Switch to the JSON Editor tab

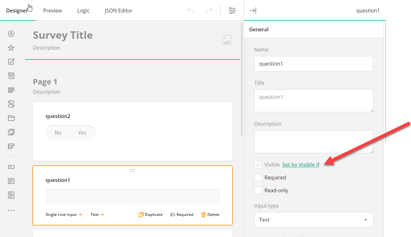(x=118, y=10)
